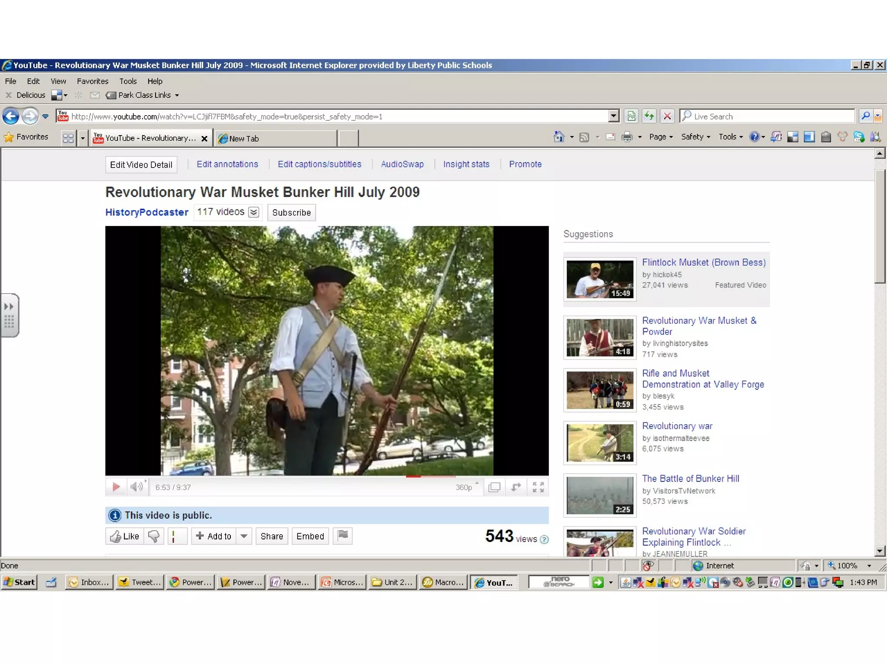
Task: Open the Favorites menu
Action: pos(92,81)
